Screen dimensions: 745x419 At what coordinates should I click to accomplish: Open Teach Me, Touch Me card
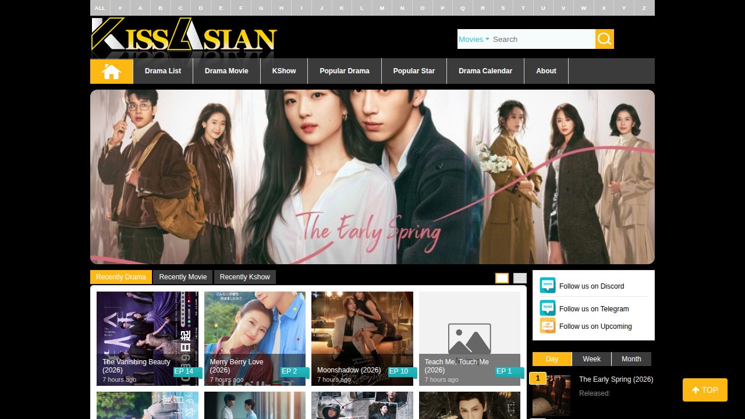point(470,339)
